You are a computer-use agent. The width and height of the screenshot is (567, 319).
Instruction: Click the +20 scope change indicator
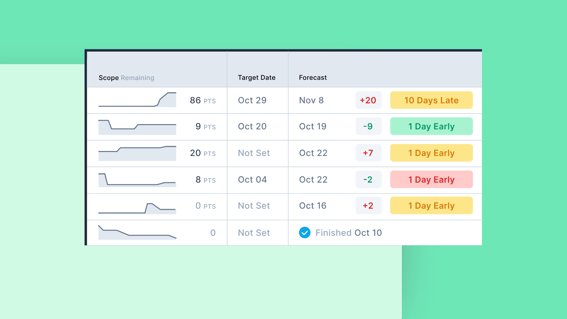click(368, 100)
